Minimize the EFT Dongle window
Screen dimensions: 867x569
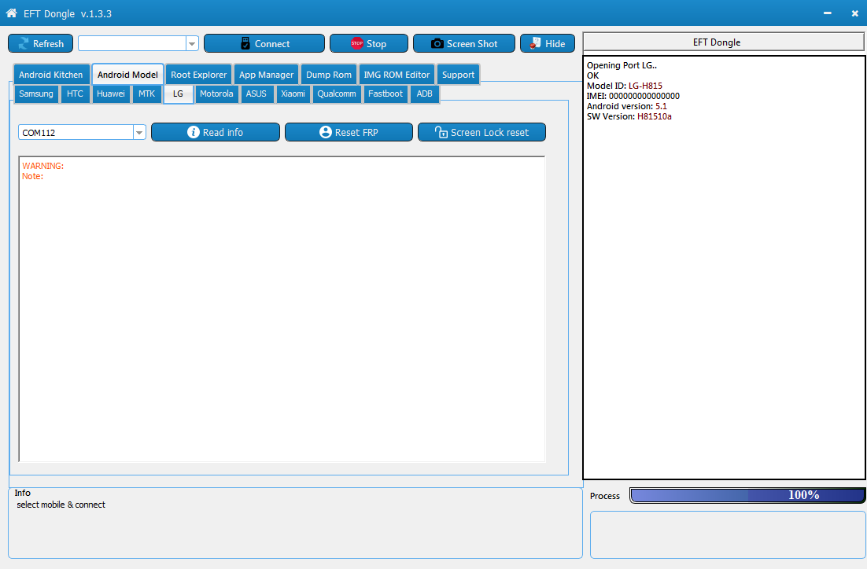click(x=827, y=13)
